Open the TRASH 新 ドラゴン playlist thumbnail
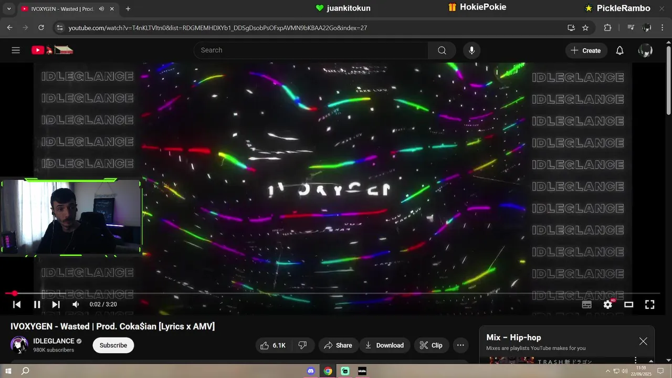672x378 pixels. (512, 361)
